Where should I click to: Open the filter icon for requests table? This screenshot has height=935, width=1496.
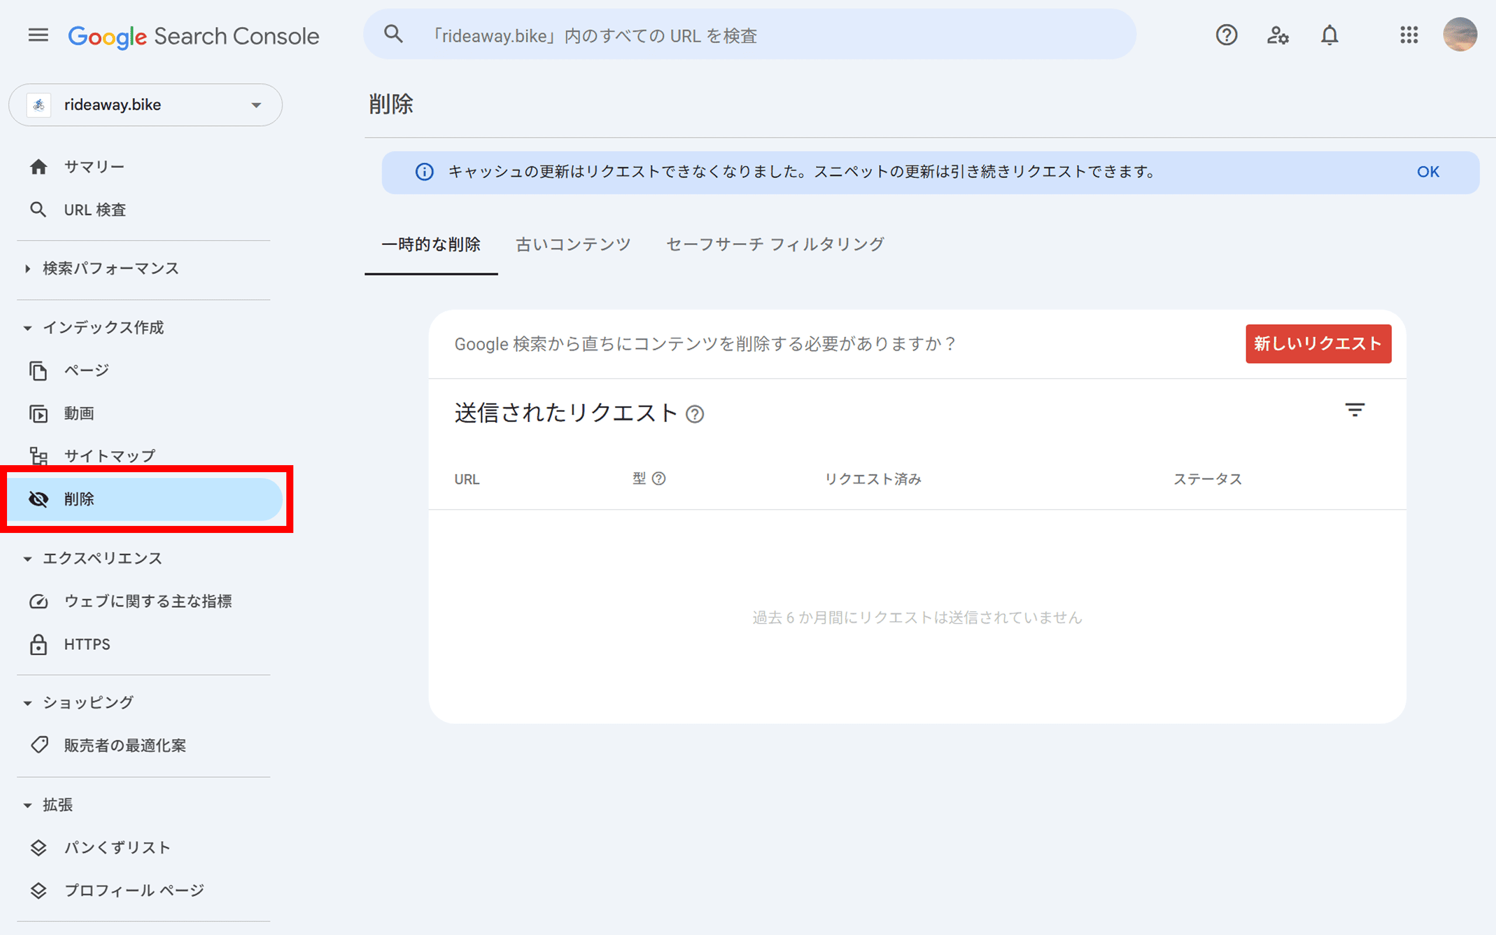(x=1355, y=410)
